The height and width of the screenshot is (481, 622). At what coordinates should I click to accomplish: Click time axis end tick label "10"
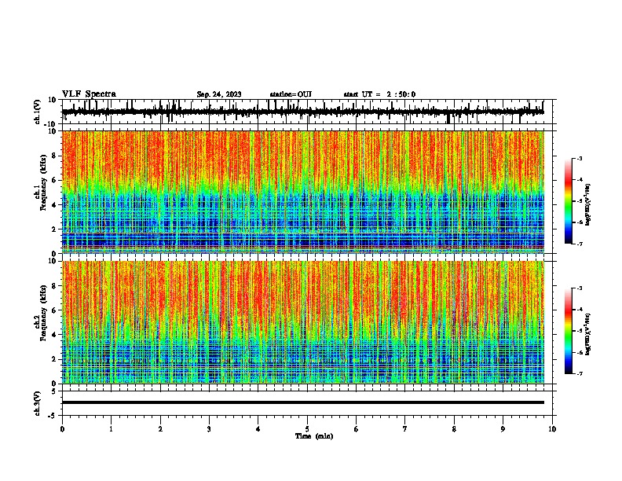[x=552, y=429]
